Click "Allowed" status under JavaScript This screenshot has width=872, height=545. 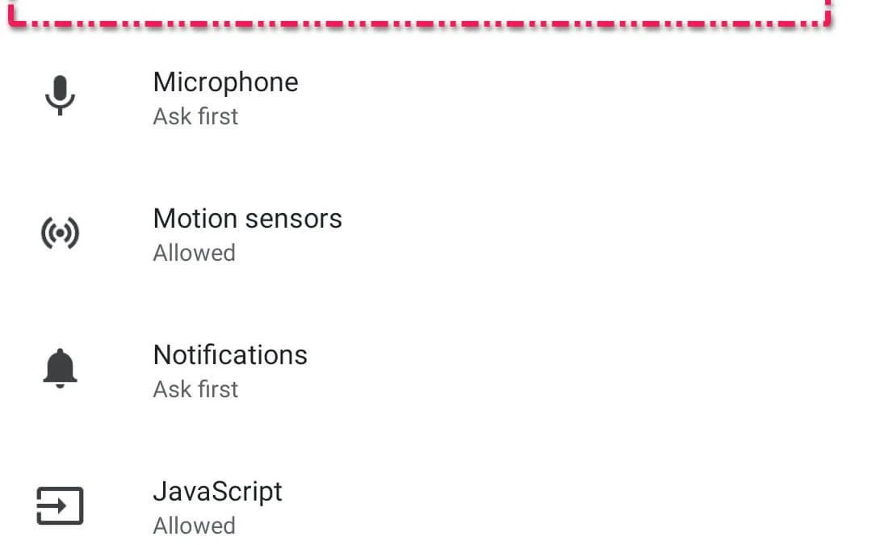[194, 526]
